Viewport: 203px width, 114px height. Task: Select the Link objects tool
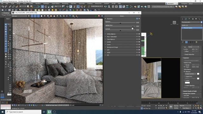(10, 6)
